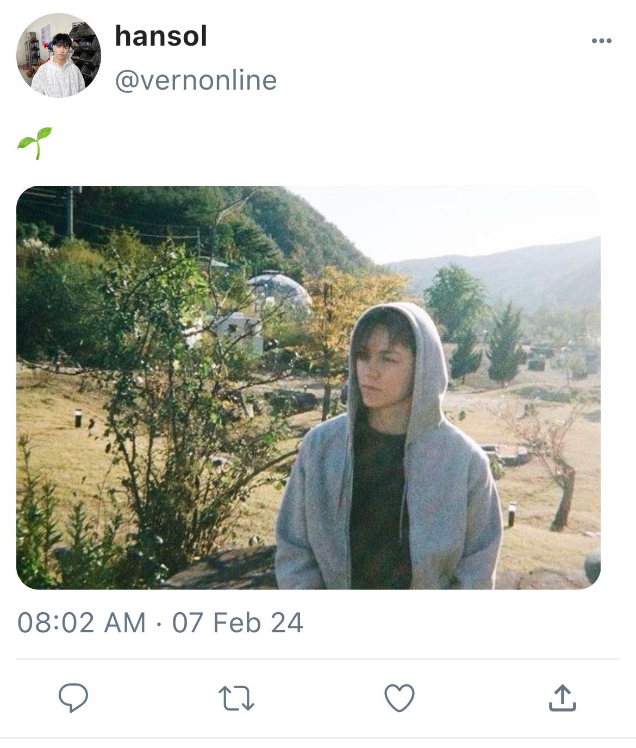This screenshot has width=636, height=748.
Task: Like the tweet with heart icon
Action: coord(400,697)
